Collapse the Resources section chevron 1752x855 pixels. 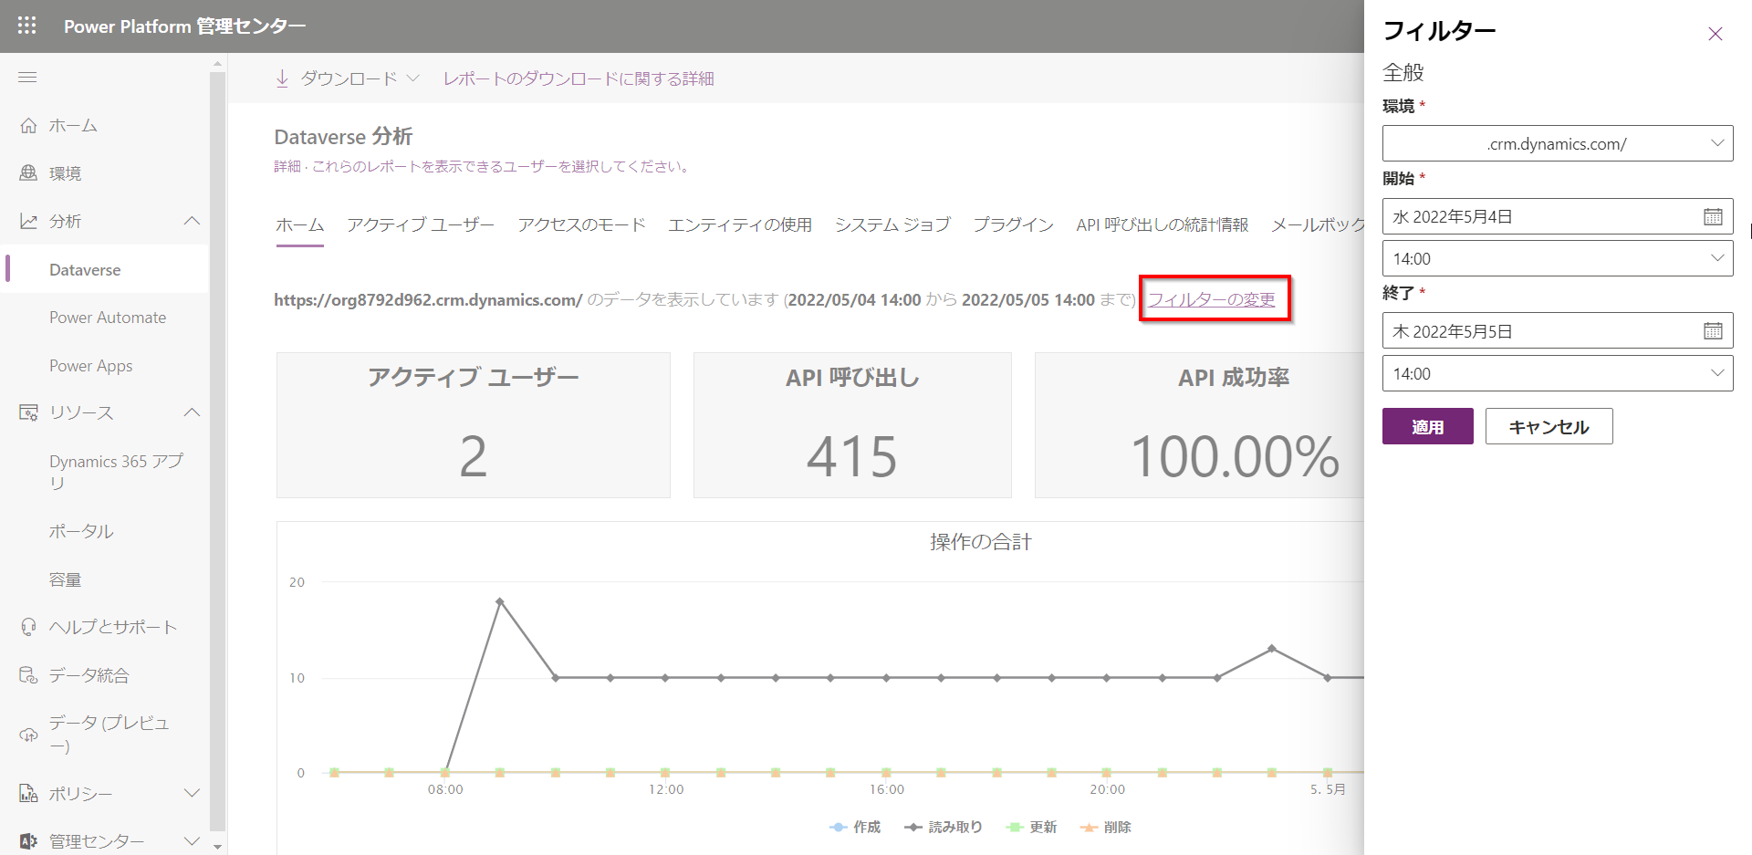click(192, 412)
